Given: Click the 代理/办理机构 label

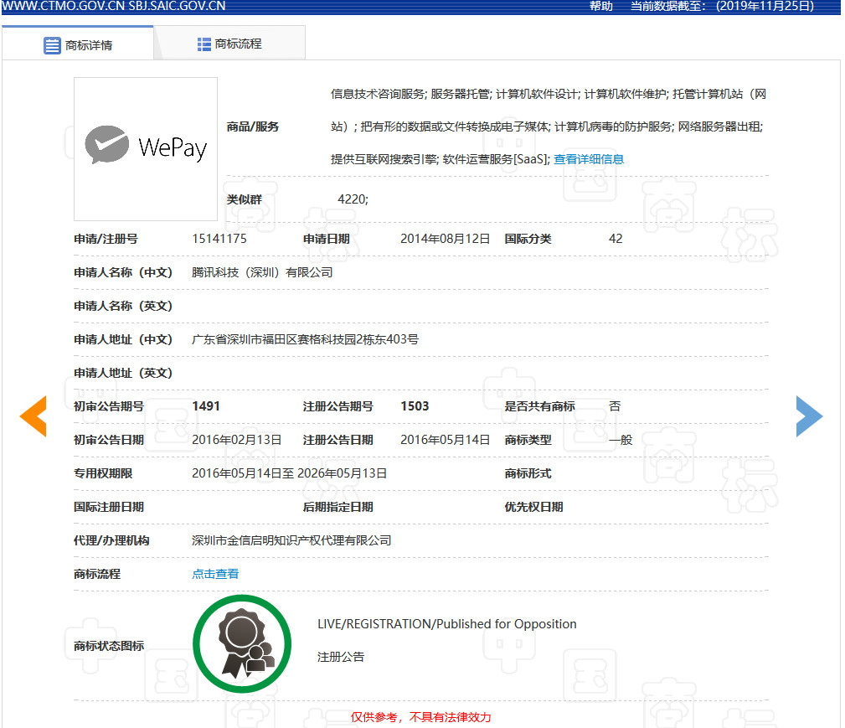Looking at the screenshot, I should point(111,540).
